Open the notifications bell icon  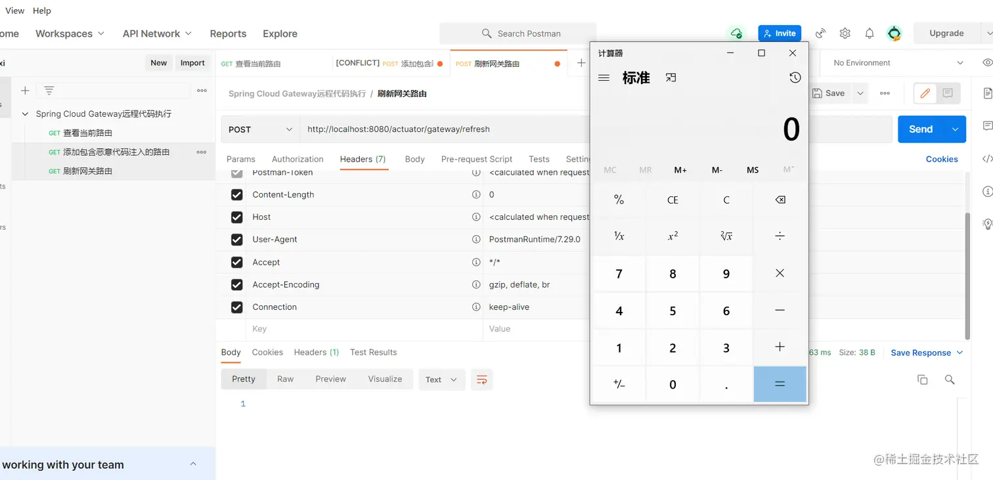(x=870, y=33)
